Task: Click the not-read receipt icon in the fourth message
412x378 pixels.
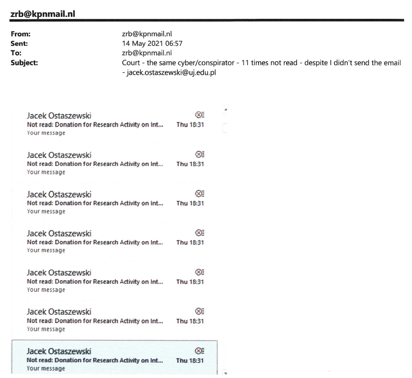Action: point(199,233)
